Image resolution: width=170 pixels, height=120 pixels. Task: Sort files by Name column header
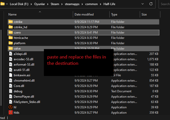[12, 14]
